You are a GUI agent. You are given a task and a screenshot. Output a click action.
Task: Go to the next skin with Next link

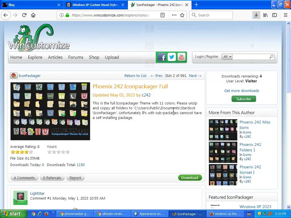click(x=195, y=76)
